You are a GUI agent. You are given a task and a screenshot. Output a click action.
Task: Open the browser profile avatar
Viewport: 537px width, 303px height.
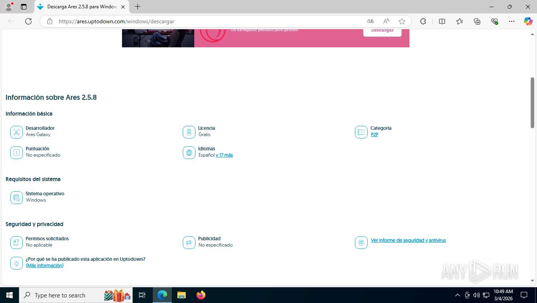tap(9, 7)
